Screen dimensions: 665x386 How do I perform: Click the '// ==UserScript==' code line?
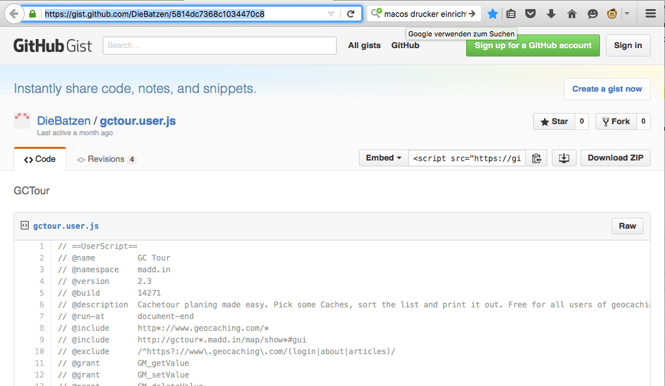click(x=98, y=246)
